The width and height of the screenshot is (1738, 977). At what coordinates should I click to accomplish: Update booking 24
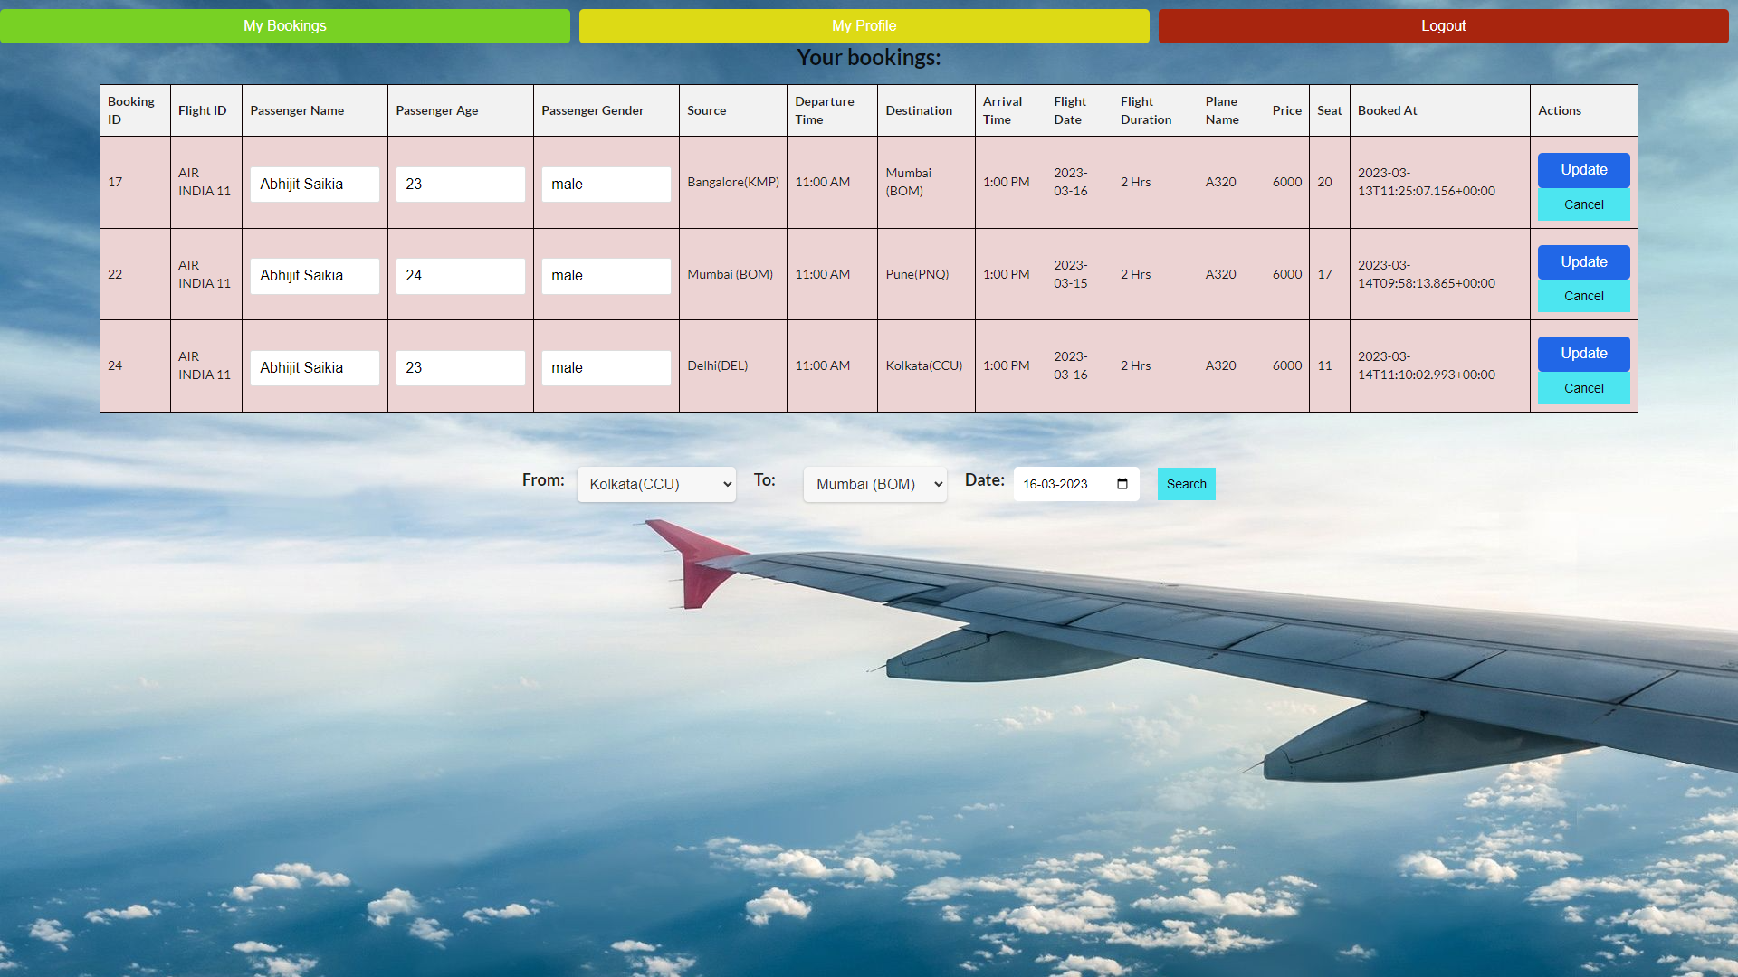click(1583, 354)
